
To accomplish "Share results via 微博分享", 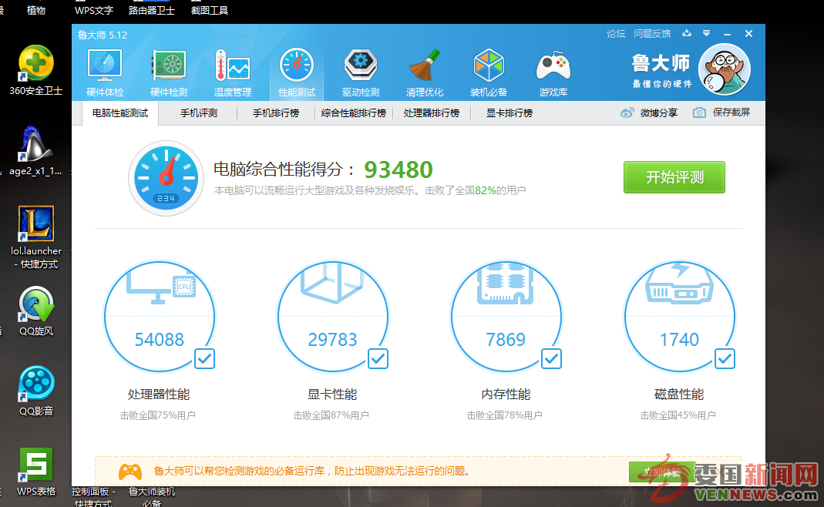I will (x=658, y=113).
